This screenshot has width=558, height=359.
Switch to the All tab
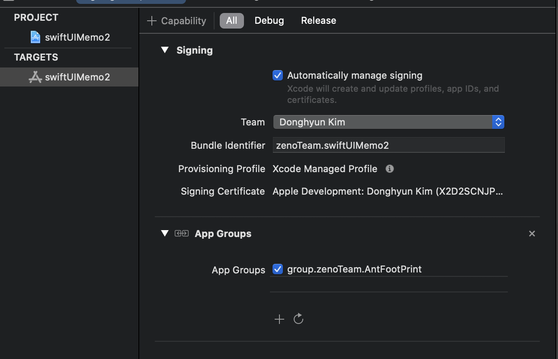point(232,21)
